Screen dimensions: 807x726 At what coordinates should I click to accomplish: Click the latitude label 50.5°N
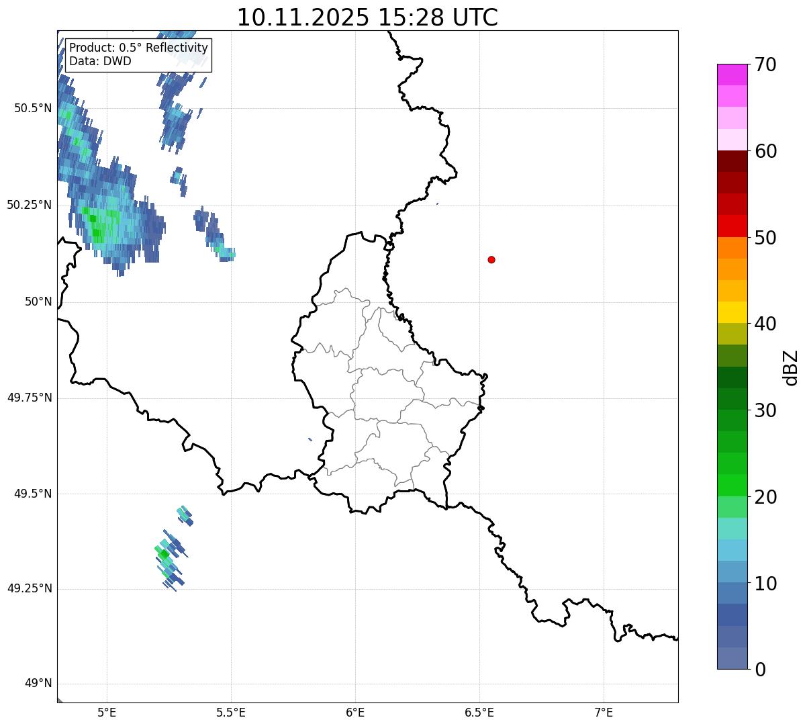pyautogui.click(x=33, y=108)
